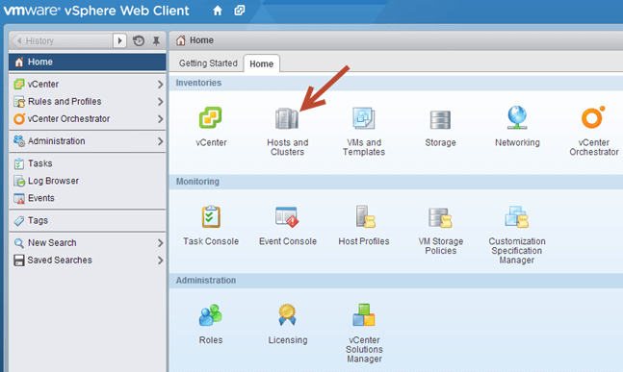Go forward with the History arrow button

tap(119, 40)
